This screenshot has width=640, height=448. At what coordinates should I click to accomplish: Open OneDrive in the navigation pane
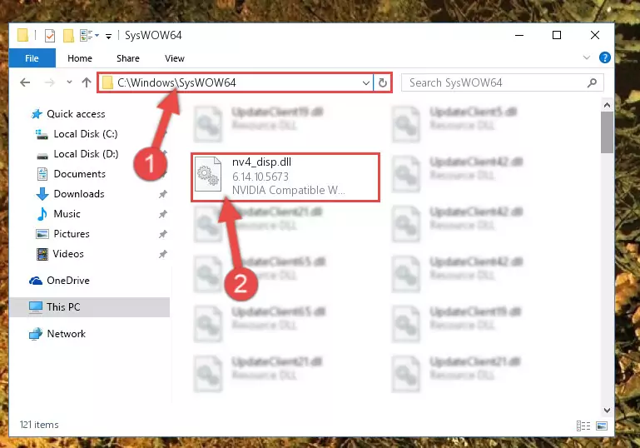pyautogui.click(x=68, y=281)
